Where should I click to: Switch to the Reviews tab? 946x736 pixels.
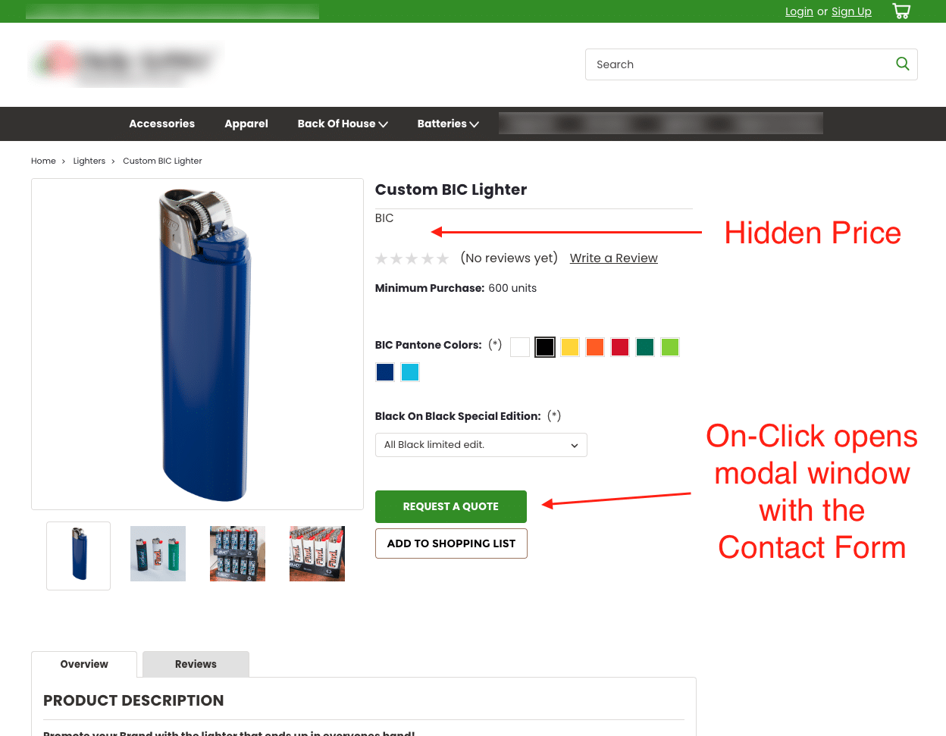[x=196, y=664]
